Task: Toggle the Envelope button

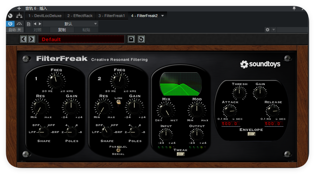Action: (x=251, y=134)
